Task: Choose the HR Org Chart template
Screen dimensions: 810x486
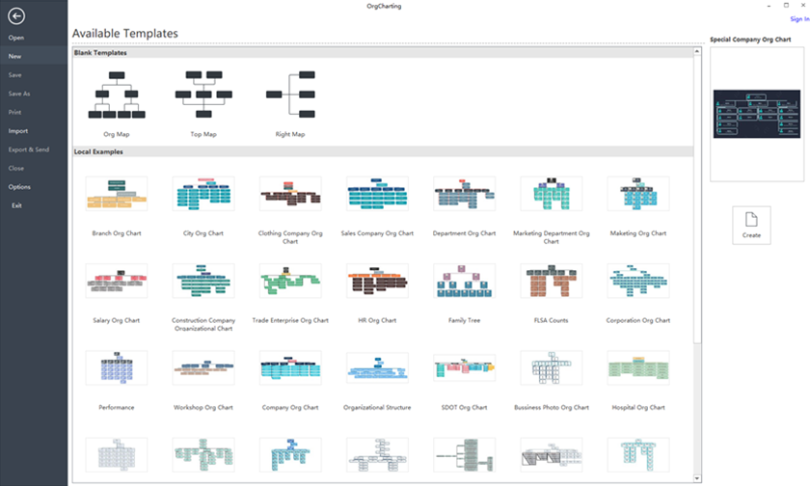Action: click(x=378, y=281)
